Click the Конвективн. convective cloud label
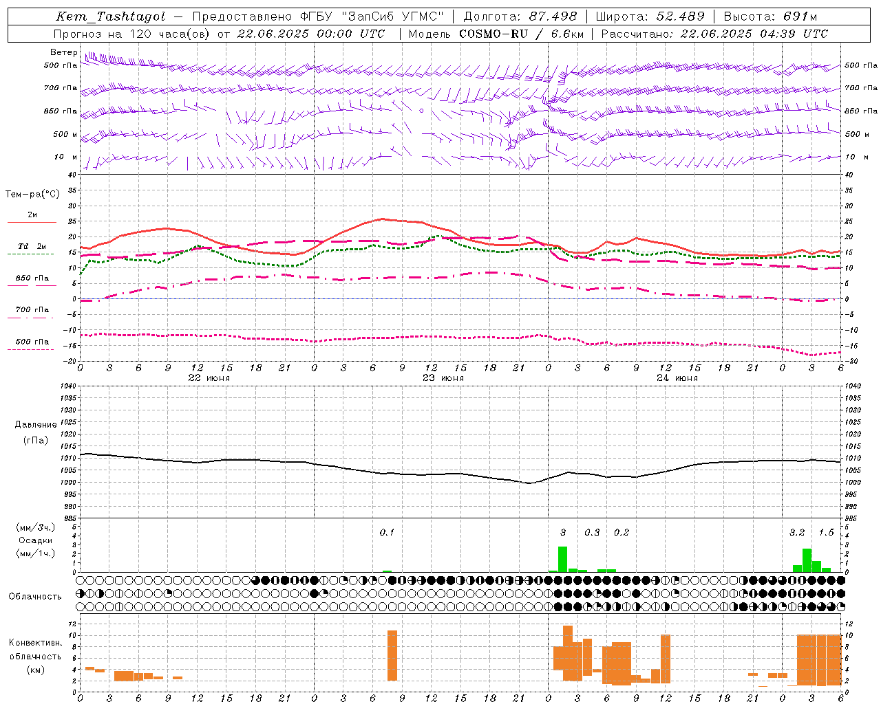881x704 pixels. [35, 643]
